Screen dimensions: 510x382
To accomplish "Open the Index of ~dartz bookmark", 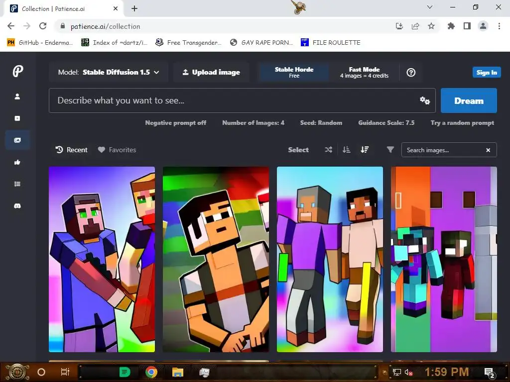I will click(114, 43).
